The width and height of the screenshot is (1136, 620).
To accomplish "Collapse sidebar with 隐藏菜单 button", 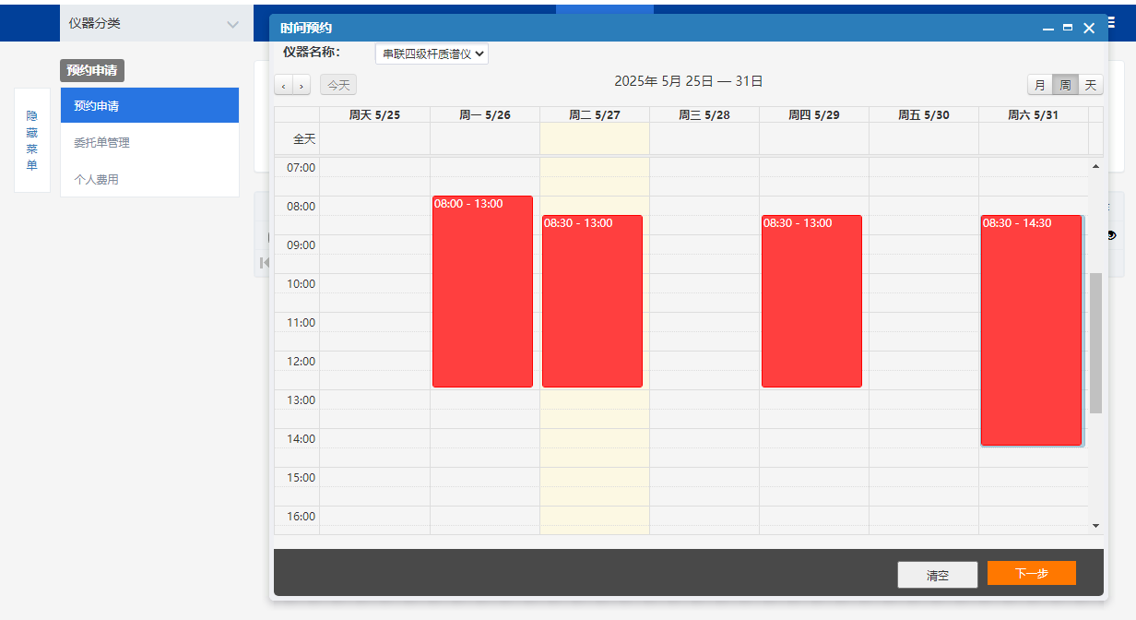I will coord(32,140).
